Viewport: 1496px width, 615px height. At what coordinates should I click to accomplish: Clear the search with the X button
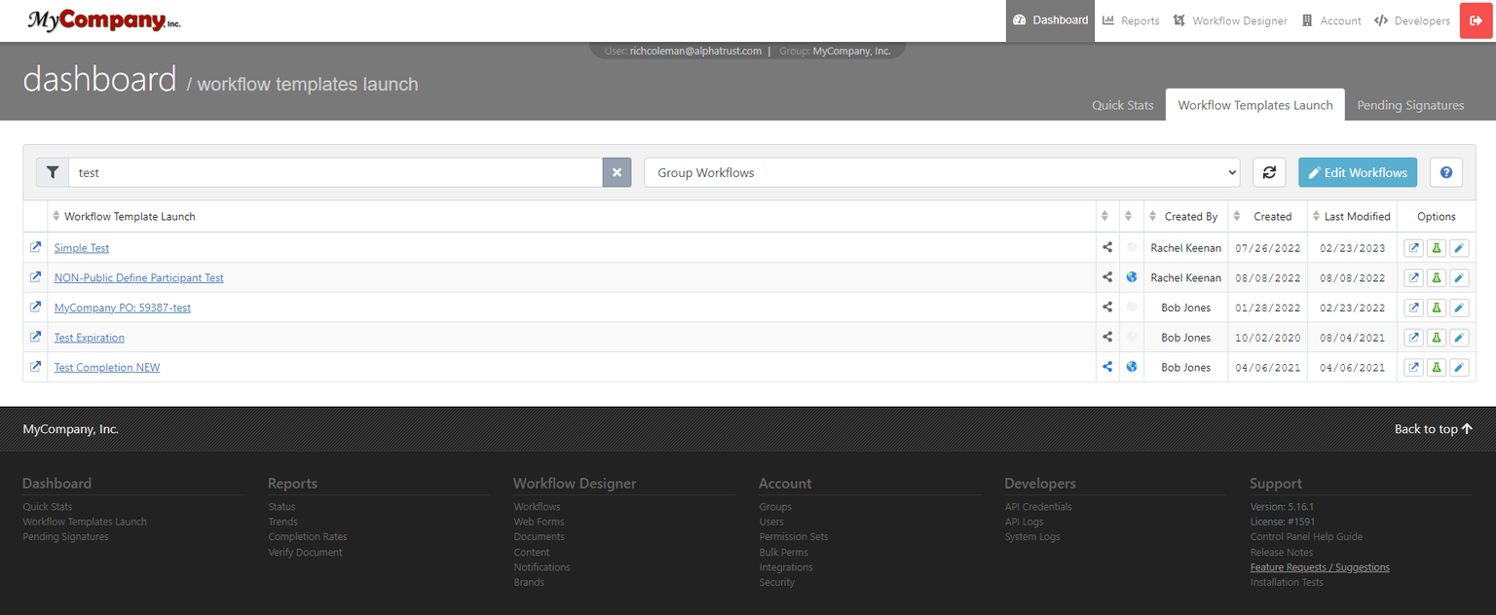coord(617,172)
